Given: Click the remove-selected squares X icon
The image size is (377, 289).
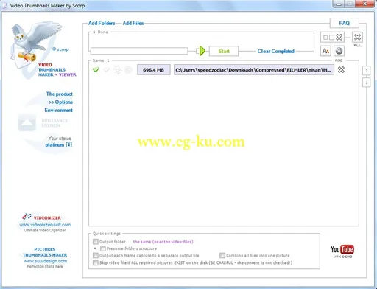Looking at the screenshot, I should 332,38.
